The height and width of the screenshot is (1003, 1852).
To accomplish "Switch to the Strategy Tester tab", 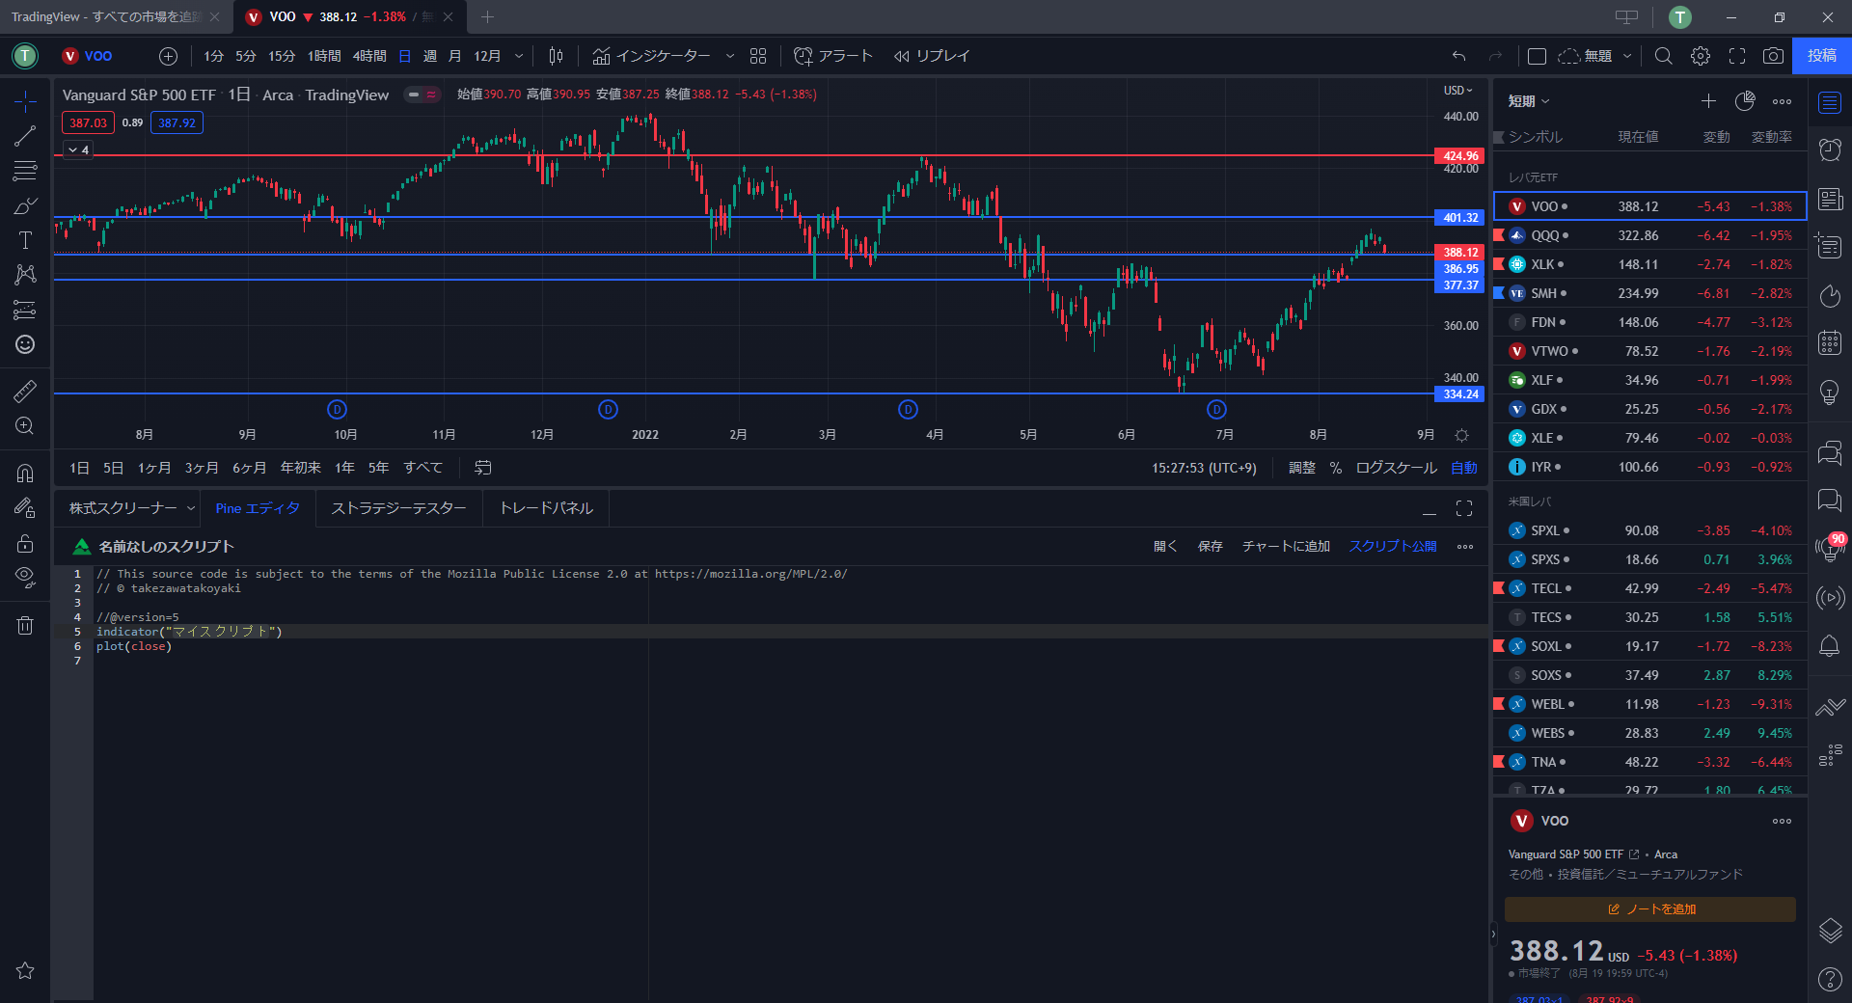I will 398,508.
